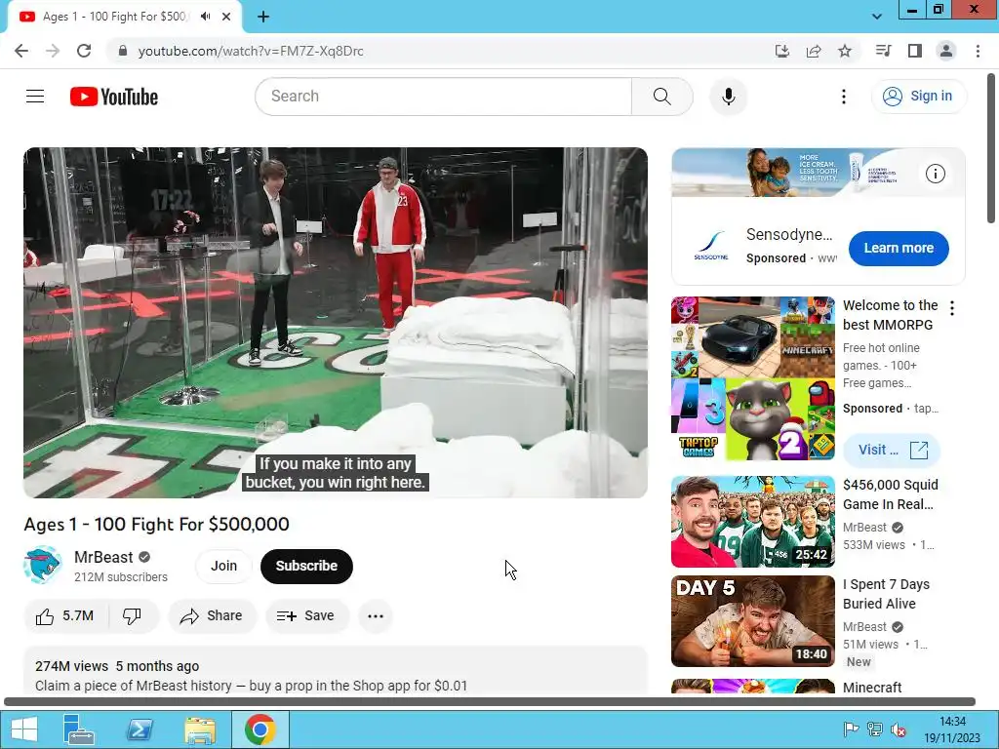
Task: Open YouTube settings three-dot menu
Action: coord(844,97)
